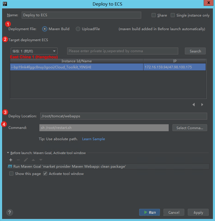
Task: Apply the configuration settings
Action: point(198,212)
